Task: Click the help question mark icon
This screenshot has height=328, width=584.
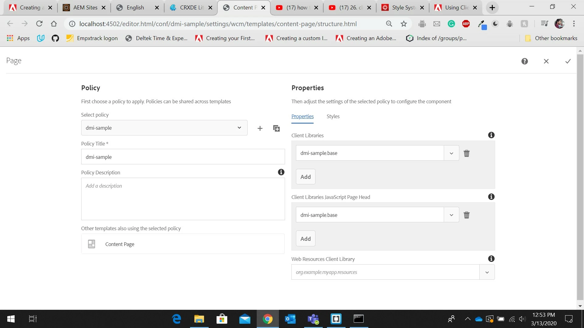Action: 524,61
